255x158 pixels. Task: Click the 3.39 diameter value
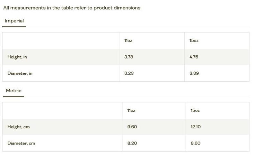pyautogui.click(x=194, y=73)
